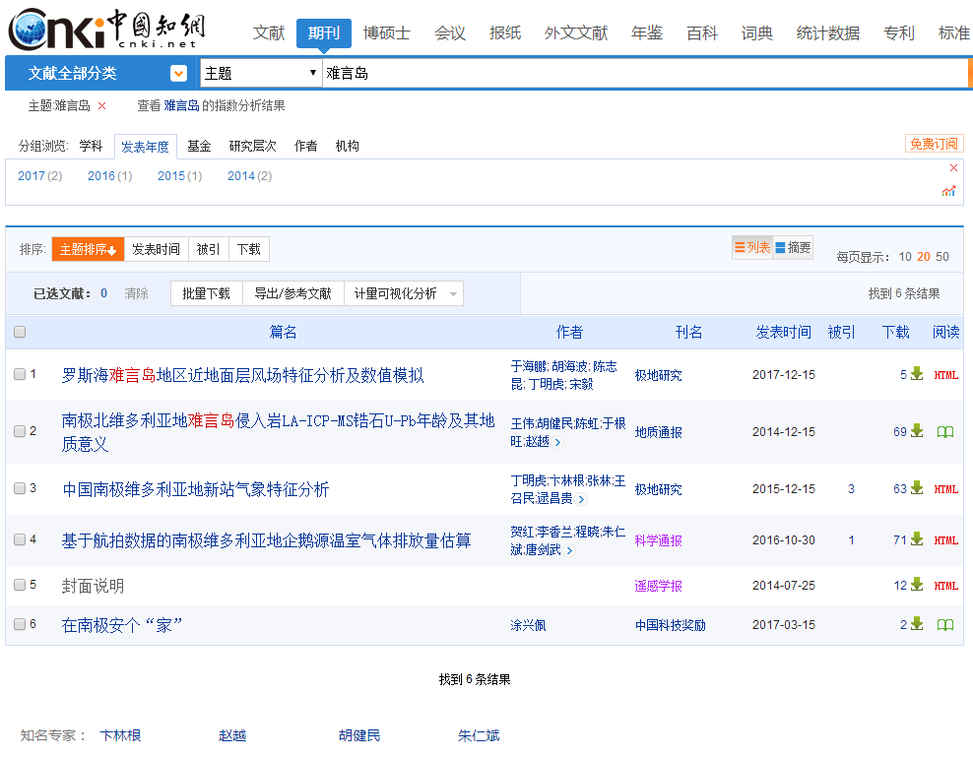973x757 pixels.
Task: Switch to the 博硕士 tab
Action: [x=386, y=32]
